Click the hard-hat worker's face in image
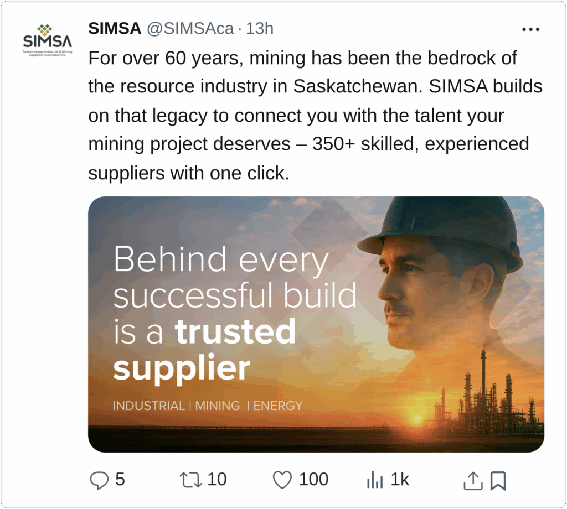 (x=421, y=293)
